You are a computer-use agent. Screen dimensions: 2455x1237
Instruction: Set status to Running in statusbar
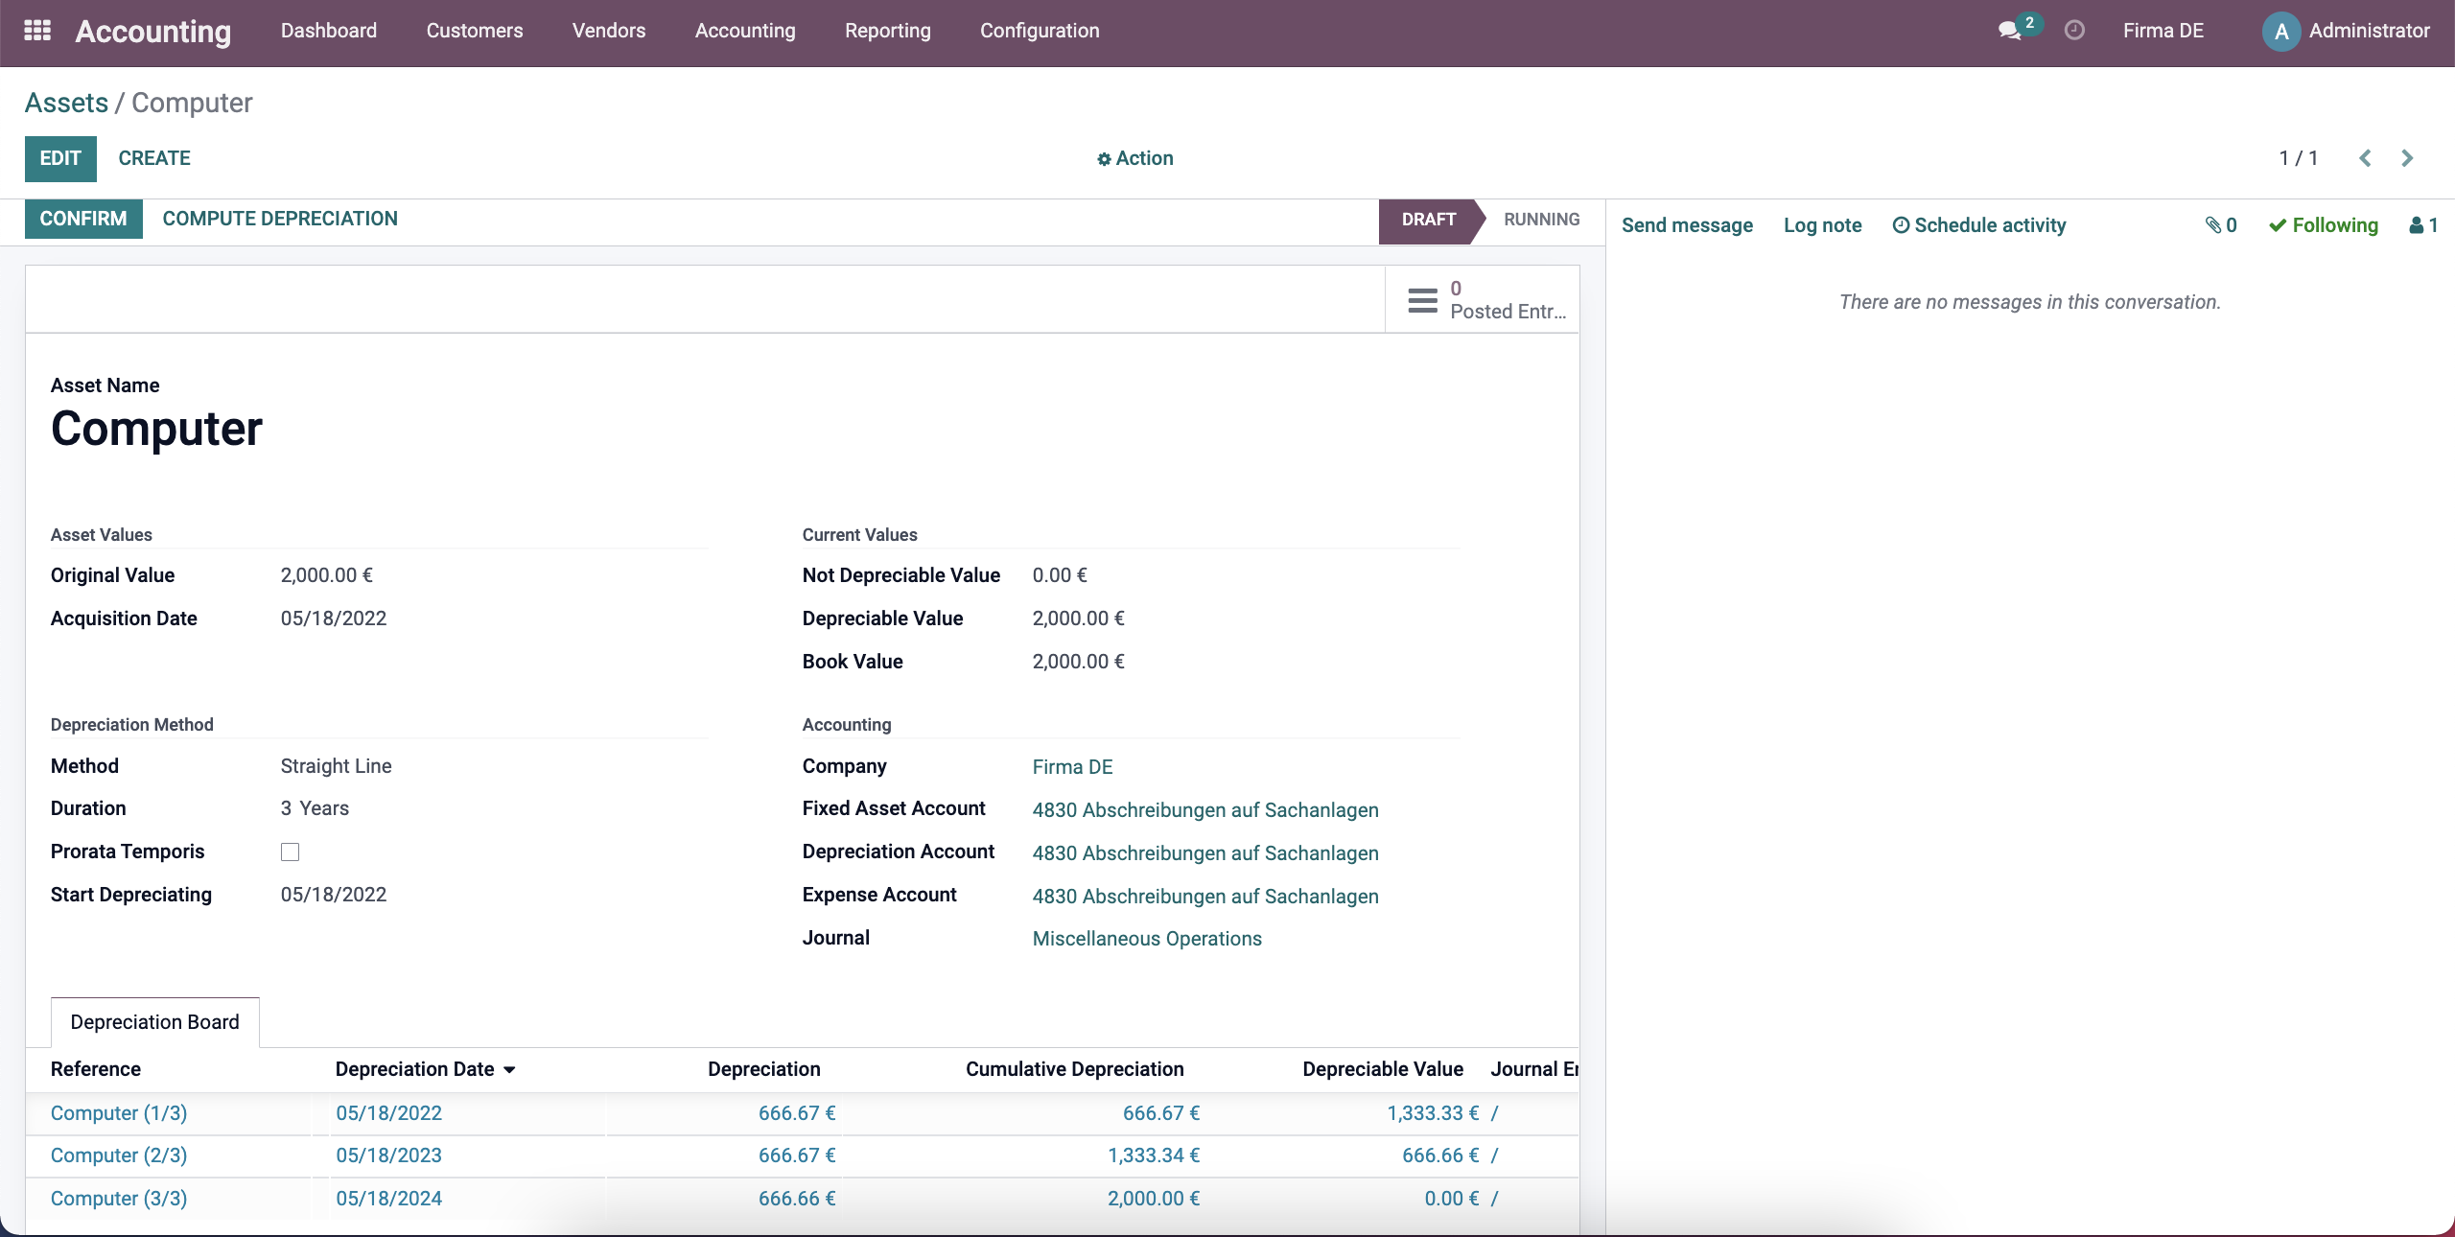[x=1541, y=220]
